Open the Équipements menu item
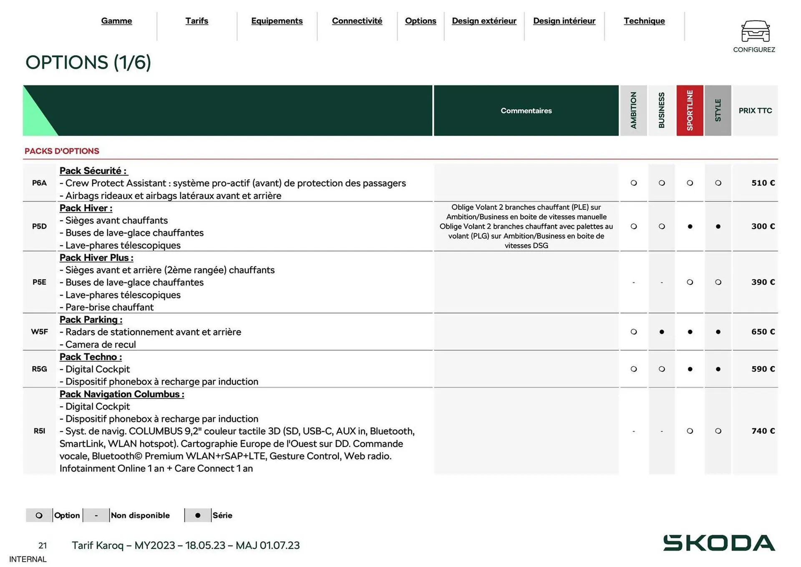Image resolution: width=801 pixels, height=567 pixels. (277, 21)
